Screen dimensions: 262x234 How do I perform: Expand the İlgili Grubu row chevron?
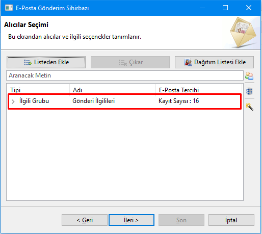[x=13, y=101]
